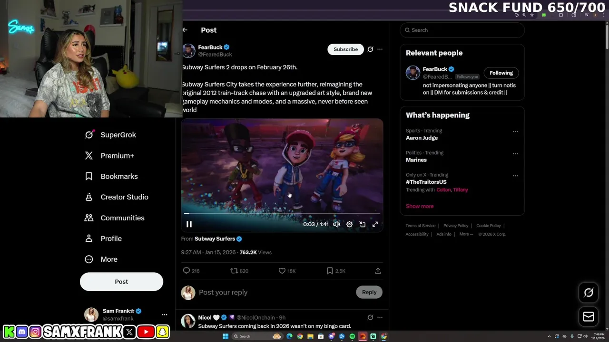Open the floating Messages envelope button
This screenshot has height=342, width=609.
tap(589, 317)
